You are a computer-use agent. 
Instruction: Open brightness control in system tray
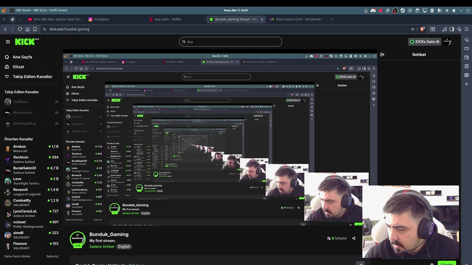pos(447,11)
